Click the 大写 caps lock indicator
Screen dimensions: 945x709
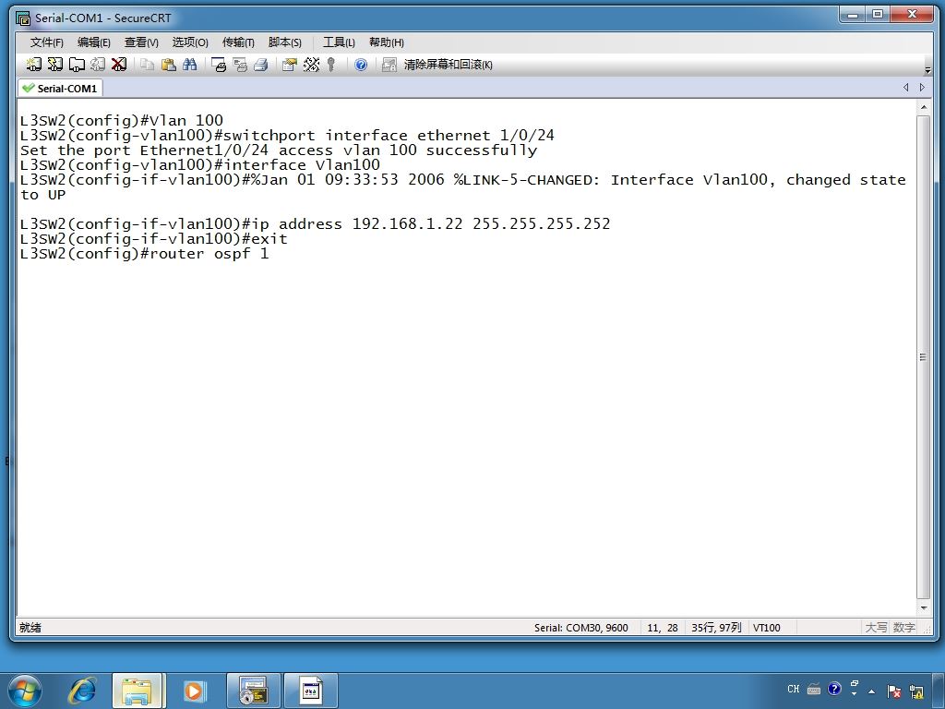[877, 628]
